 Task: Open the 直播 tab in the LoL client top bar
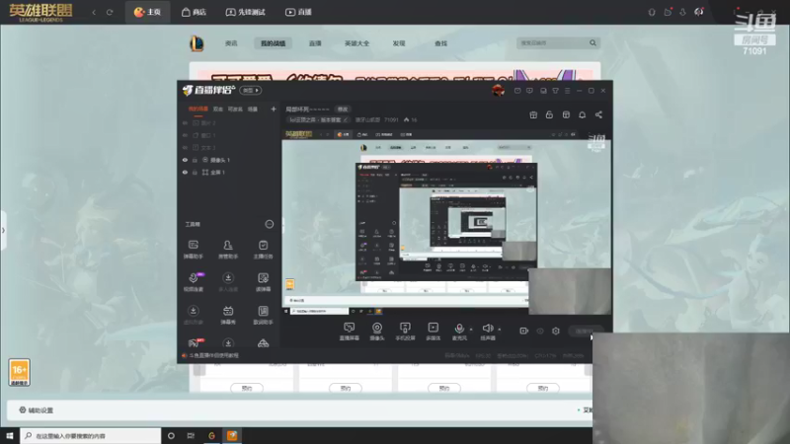(x=298, y=12)
